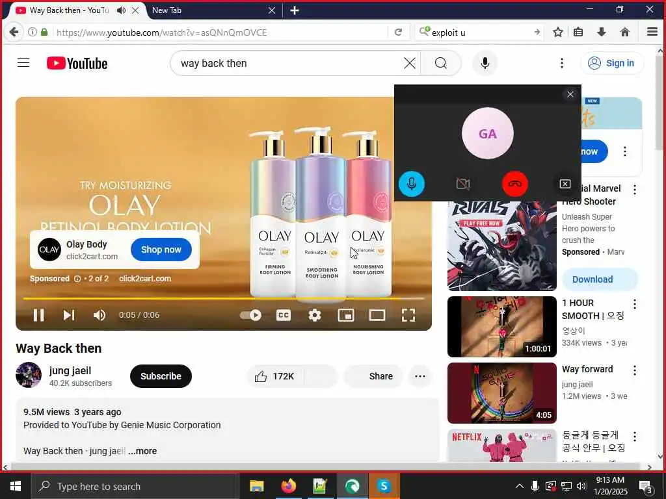Click the GA avatar in call overlay
This screenshot has width=666, height=499.
tap(488, 133)
